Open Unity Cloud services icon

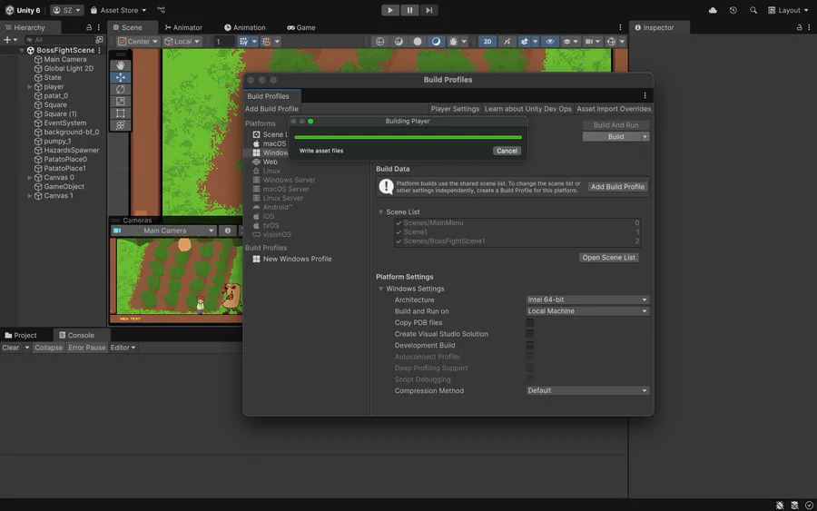(713, 10)
